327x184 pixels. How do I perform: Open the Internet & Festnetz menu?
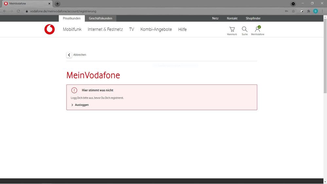105,29
